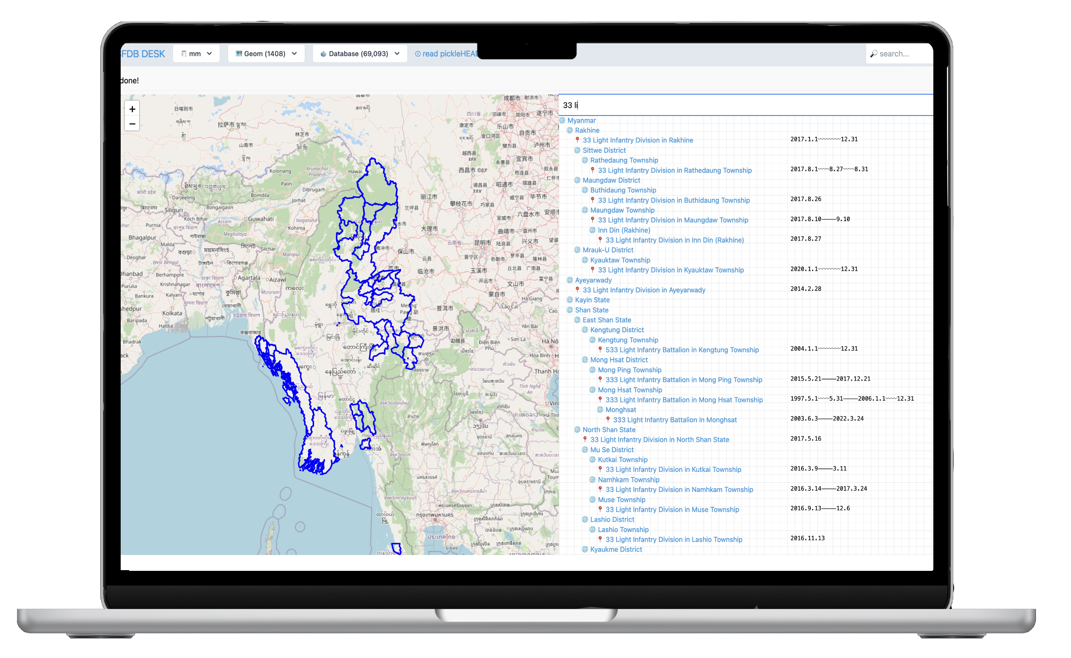Zoom out on the map
This screenshot has width=1071, height=658.
132,124
